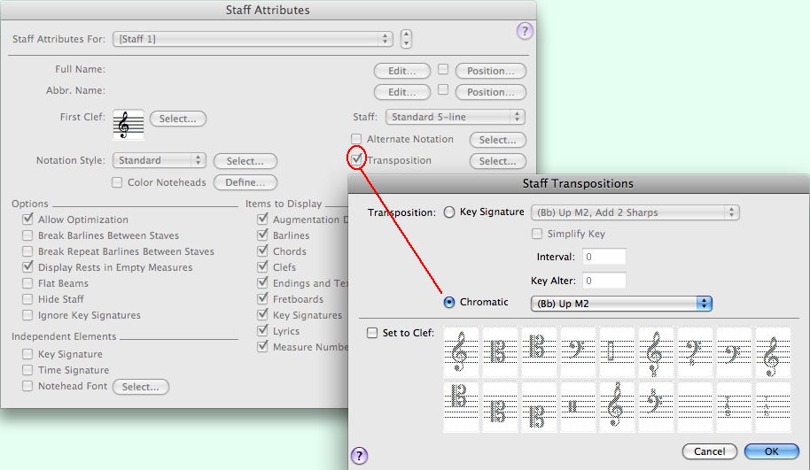
Task: Open help in Staff Transpositions dialog
Action: (359, 456)
